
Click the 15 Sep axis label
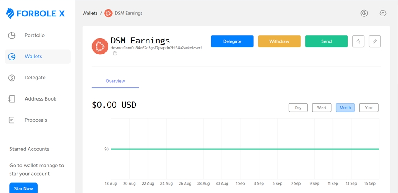click(x=370, y=183)
